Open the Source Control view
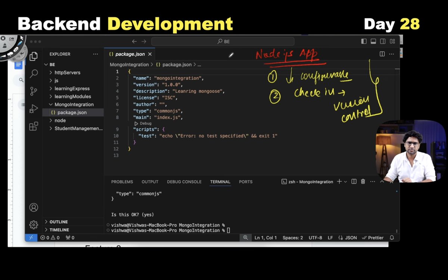The image size is (448, 280). pos(34,91)
